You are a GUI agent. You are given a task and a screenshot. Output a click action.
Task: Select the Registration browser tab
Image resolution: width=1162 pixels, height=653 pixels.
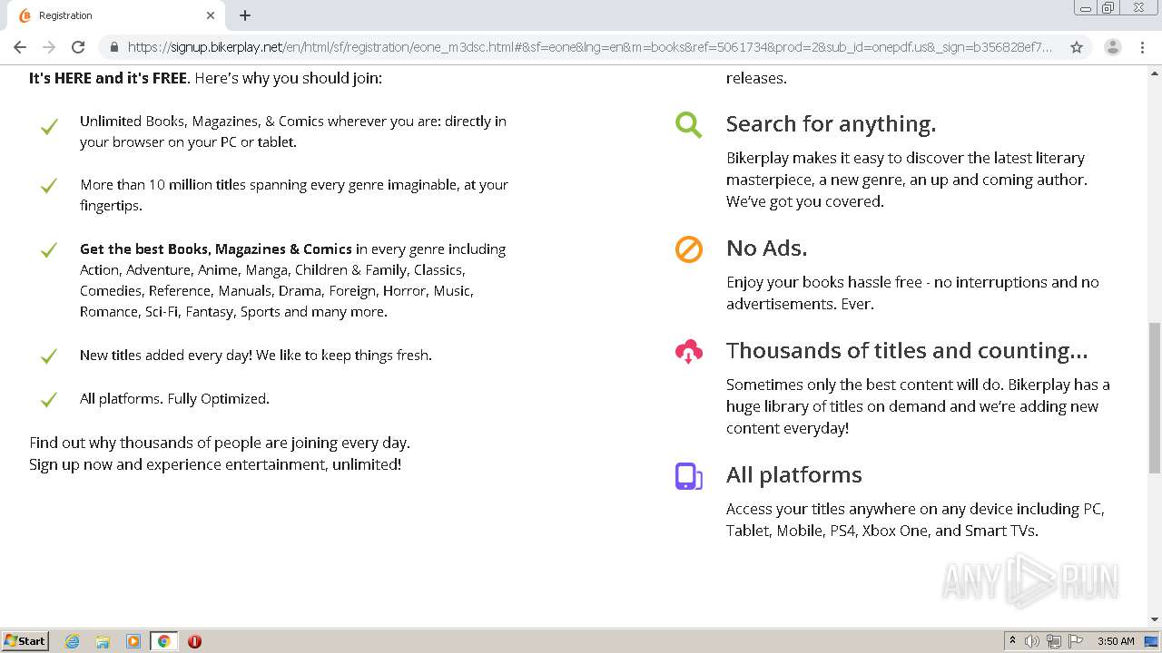(116, 15)
